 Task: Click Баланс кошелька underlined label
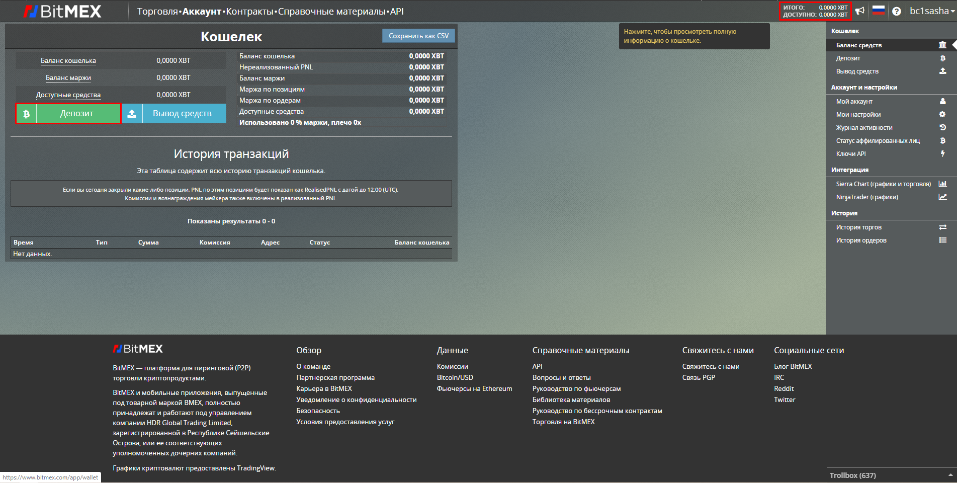coord(68,60)
